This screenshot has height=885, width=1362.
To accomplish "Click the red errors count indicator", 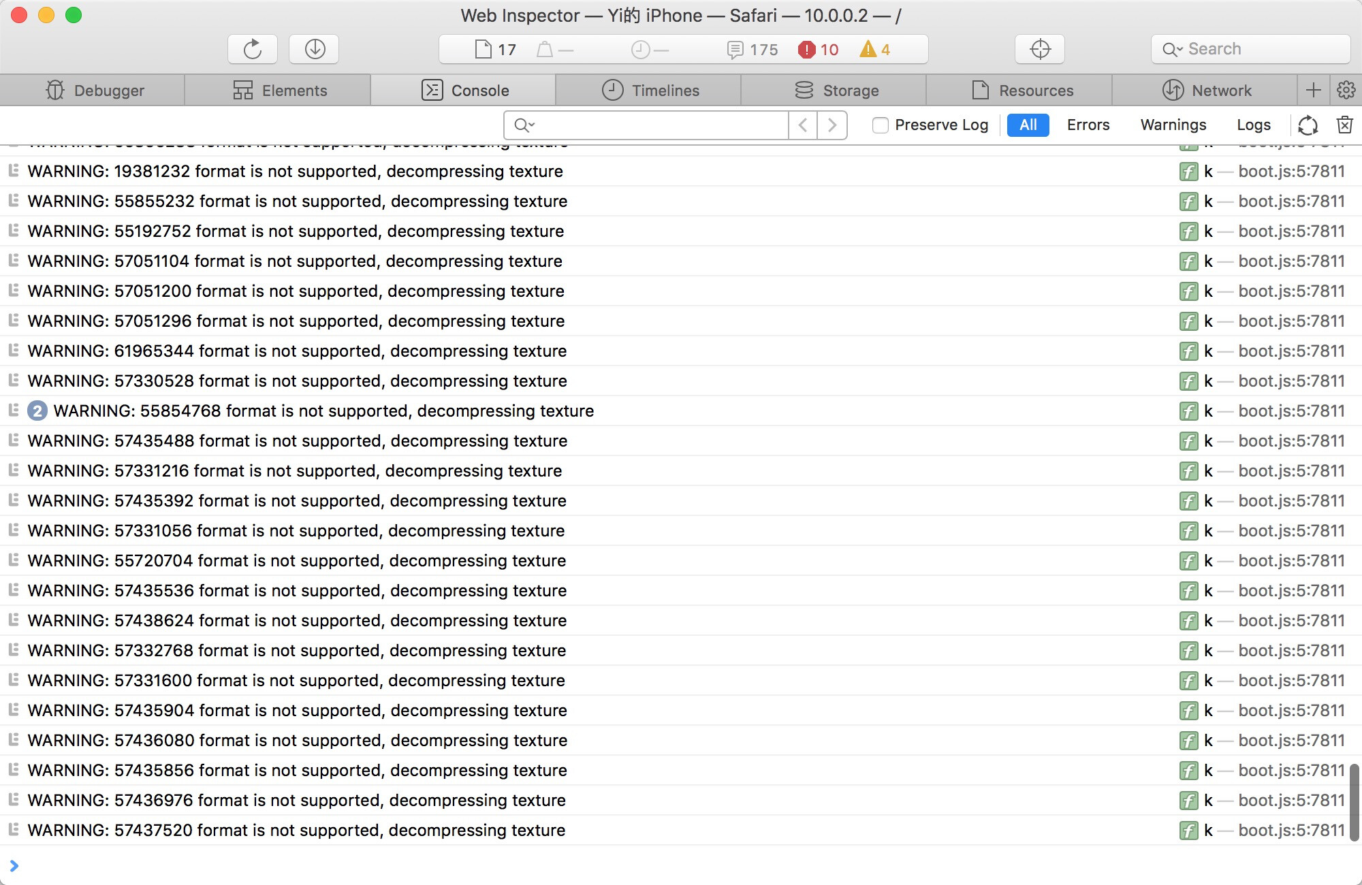I will [819, 50].
